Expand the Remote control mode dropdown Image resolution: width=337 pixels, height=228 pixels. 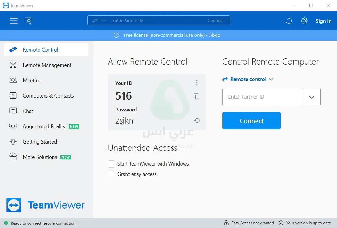271,79
